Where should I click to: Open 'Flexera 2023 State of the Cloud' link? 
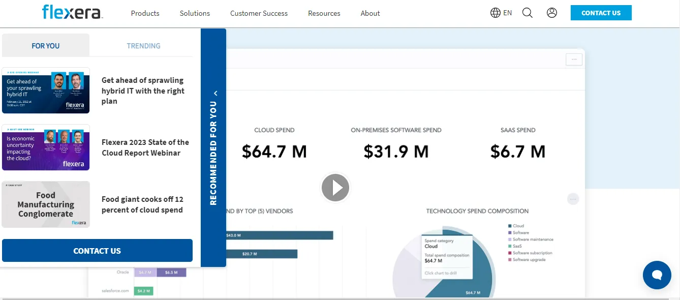(145, 147)
